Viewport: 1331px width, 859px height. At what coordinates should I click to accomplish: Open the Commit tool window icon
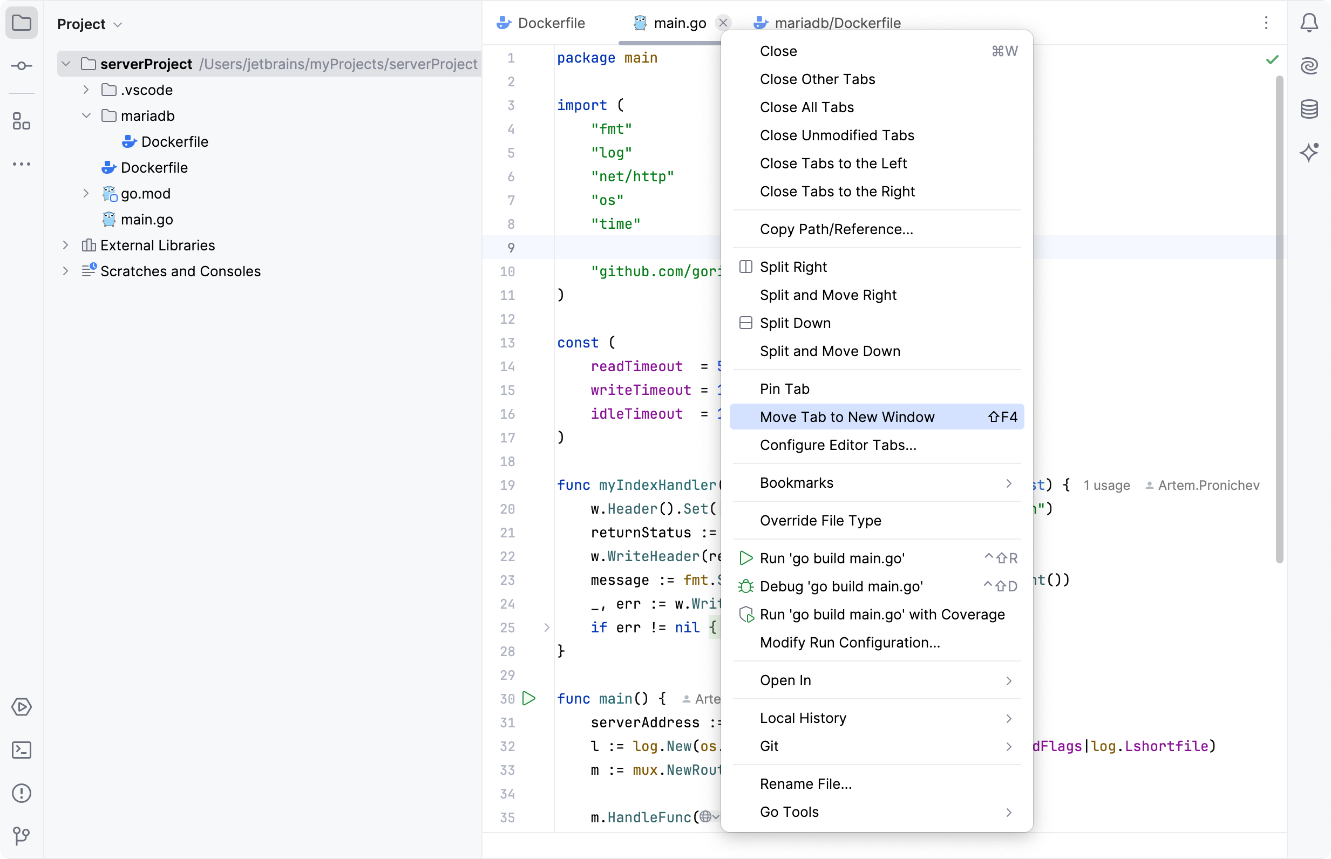click(21, 66)
